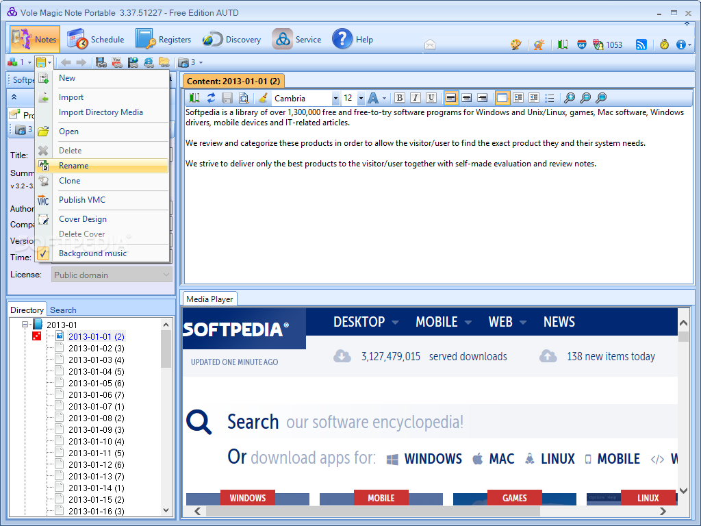The width and height of the screenshot is (701, 526).
Task: Choose Rename from the menu
Action: (103, 166)
